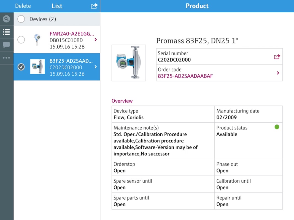Viewport: 294px width, 220px height.
Task: Open the FMR240-A2E1GG device title
Action: [72, 34]
